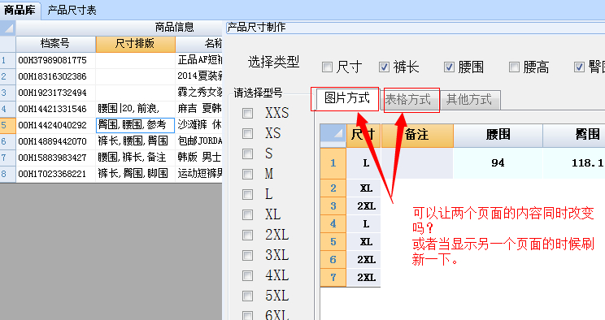Select the 图片方式 tab
This screenshot has height=320, width=605.
347,98
